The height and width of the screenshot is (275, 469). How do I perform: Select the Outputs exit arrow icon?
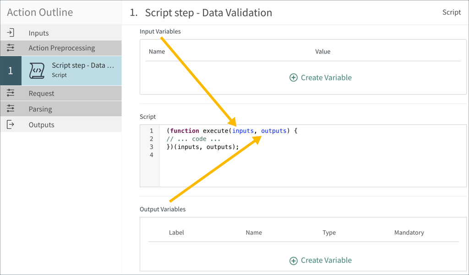click(x=10, y=124)
